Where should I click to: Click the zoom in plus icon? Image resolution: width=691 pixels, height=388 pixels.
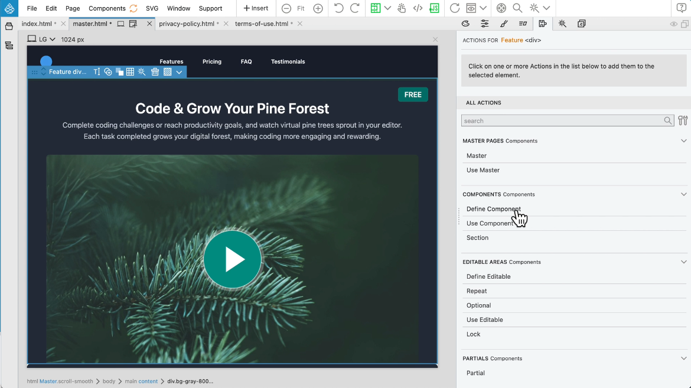tap(318, 8)
